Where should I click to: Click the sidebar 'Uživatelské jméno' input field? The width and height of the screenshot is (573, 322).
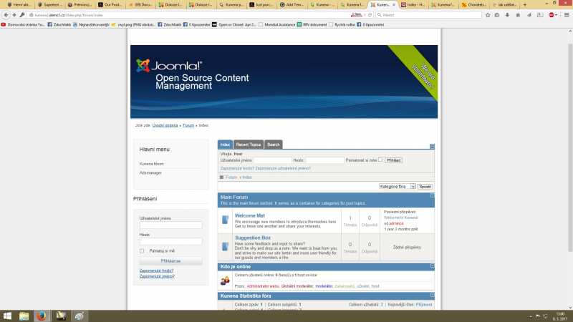[x=170, y=225]
